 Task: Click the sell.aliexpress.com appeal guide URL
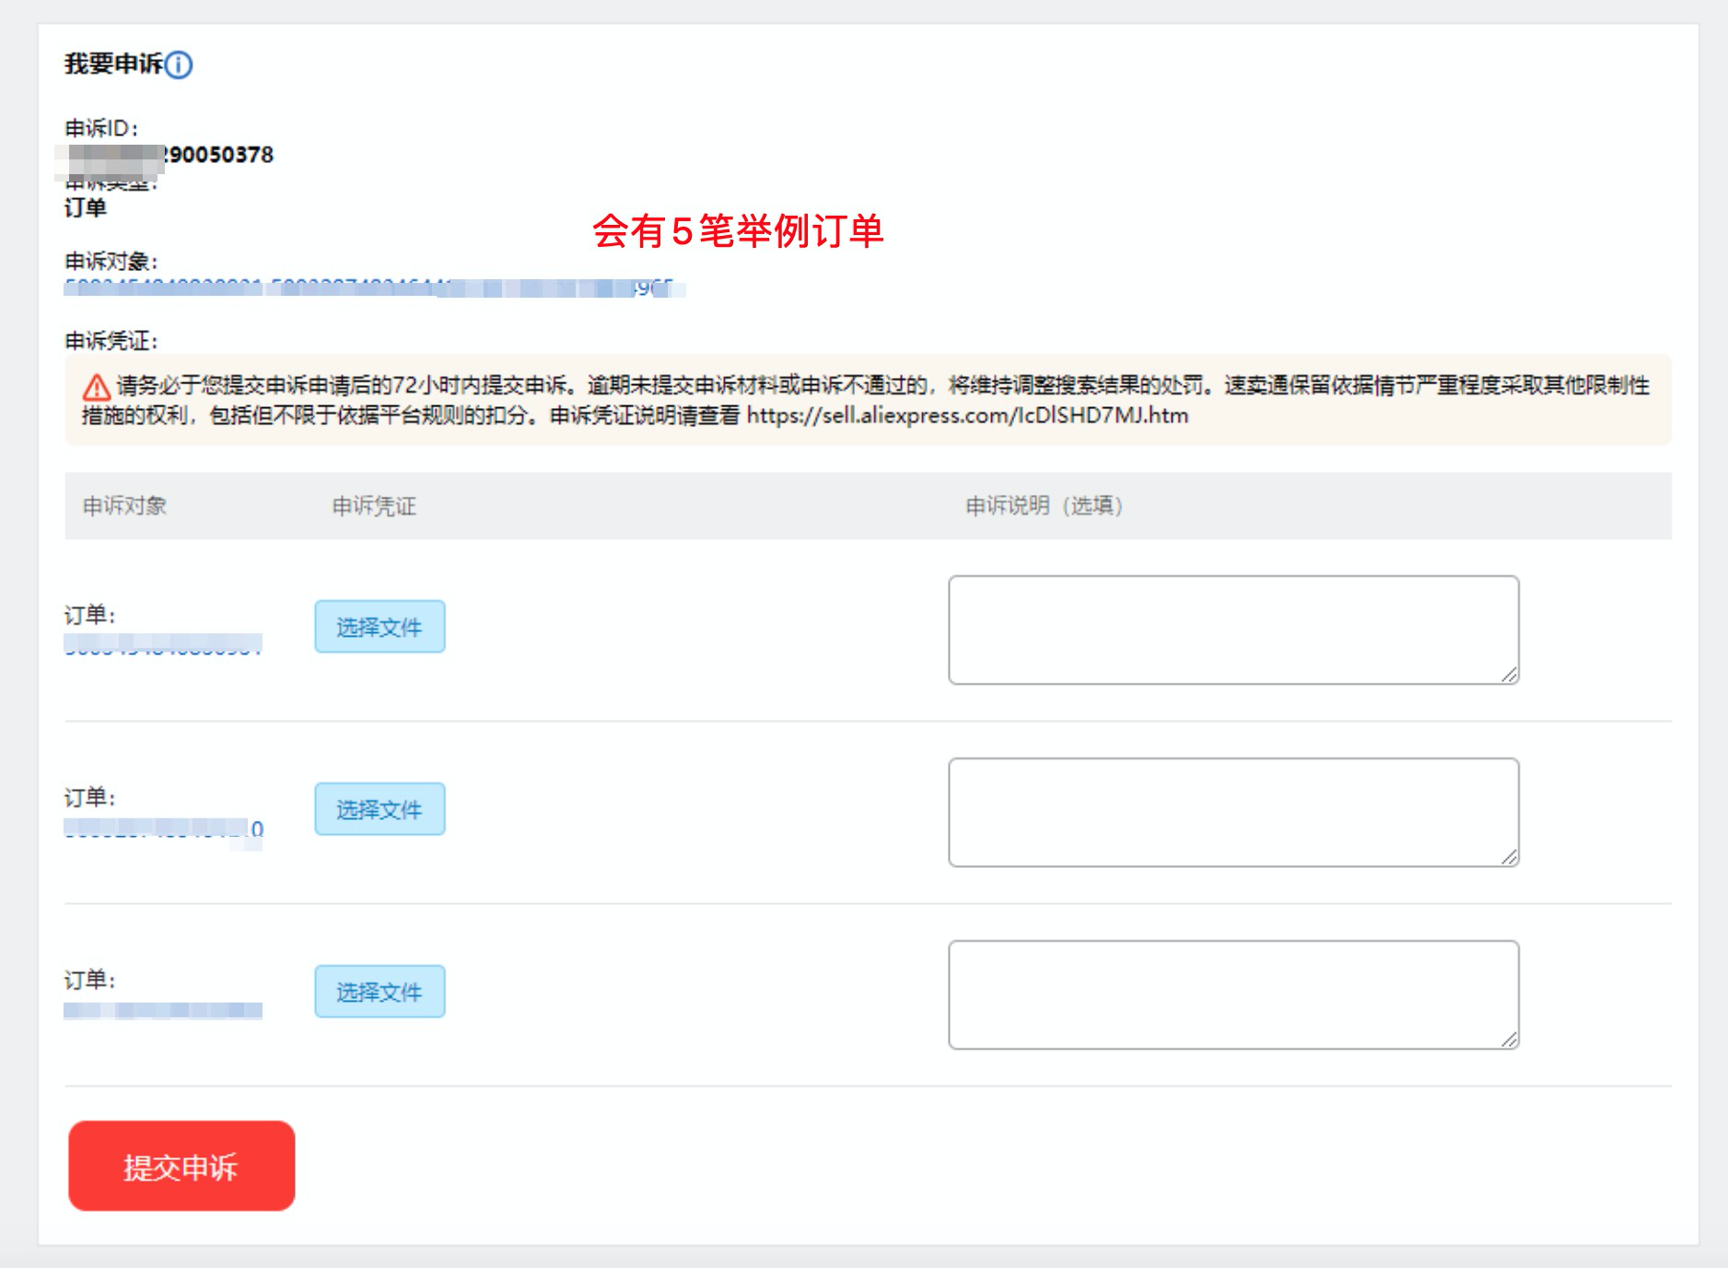(x=967, y=416)
